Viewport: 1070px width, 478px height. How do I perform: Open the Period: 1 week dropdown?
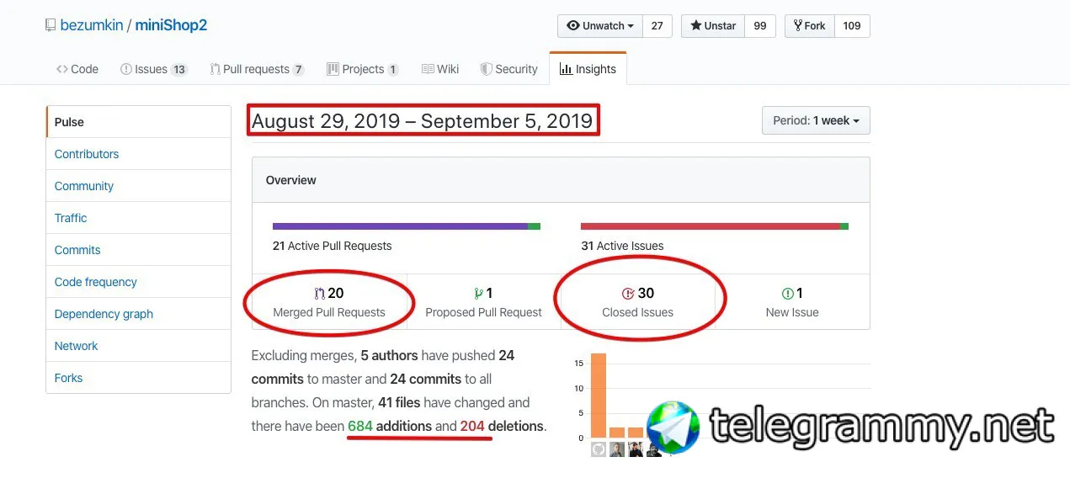point(816,120)
